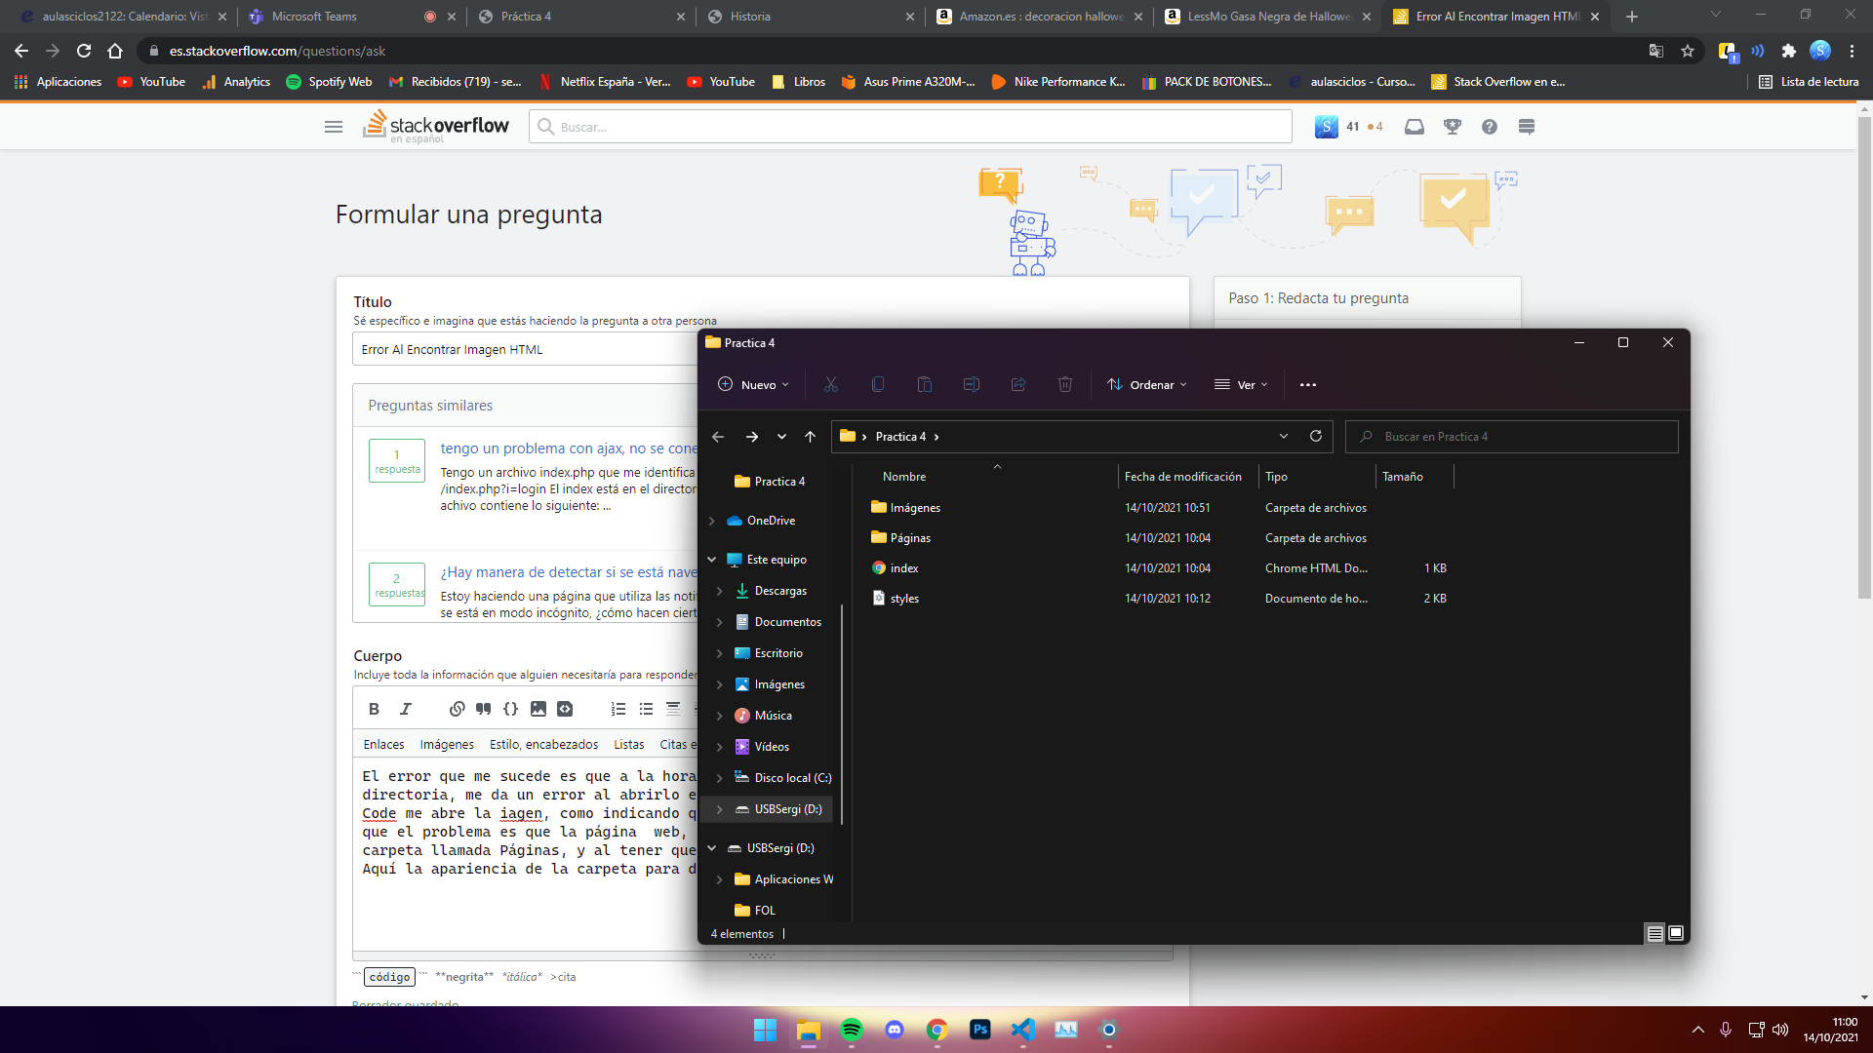Click the Delete trash icon in File Explorer
Viewport: 1873px width, 1053px height.
click(1065, 384)
